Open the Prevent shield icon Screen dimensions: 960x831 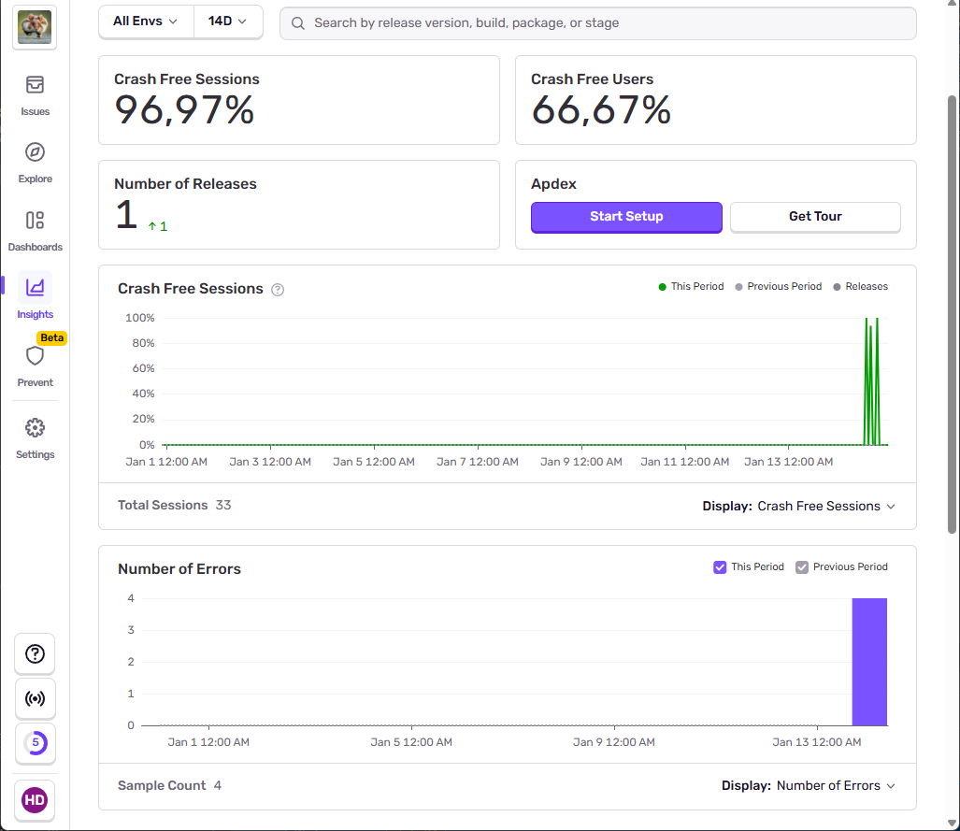tap(35, 357)
